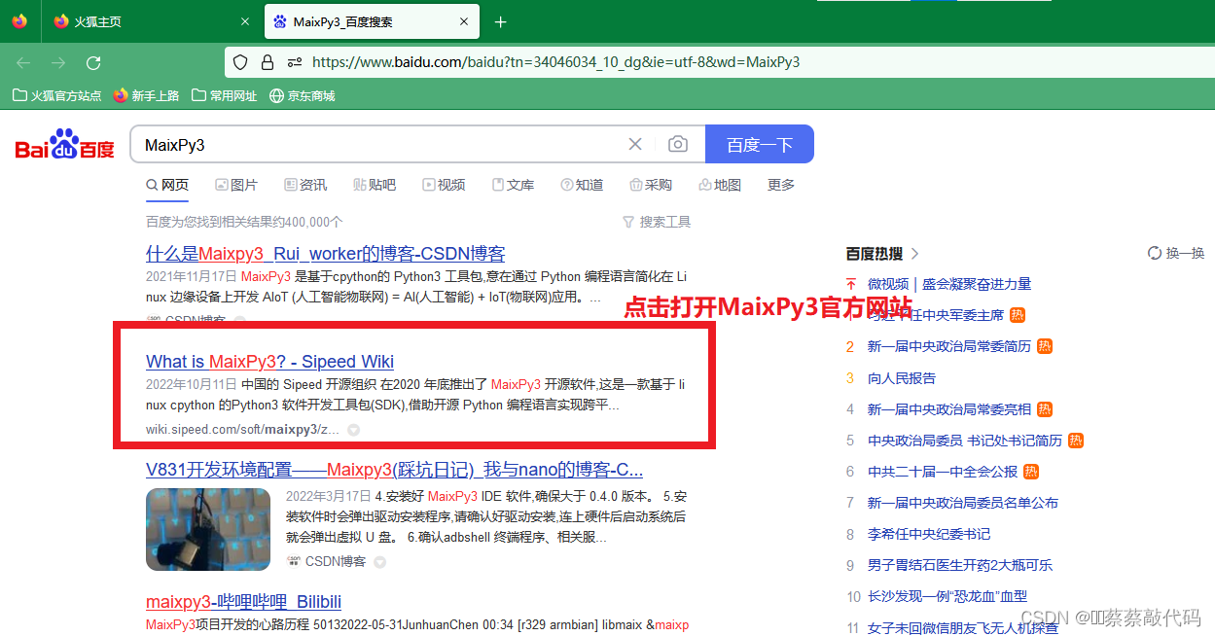The width and height of the screenshot is (1215, 636).
Task: Open a new browser tab
Action: pos(501,21)
